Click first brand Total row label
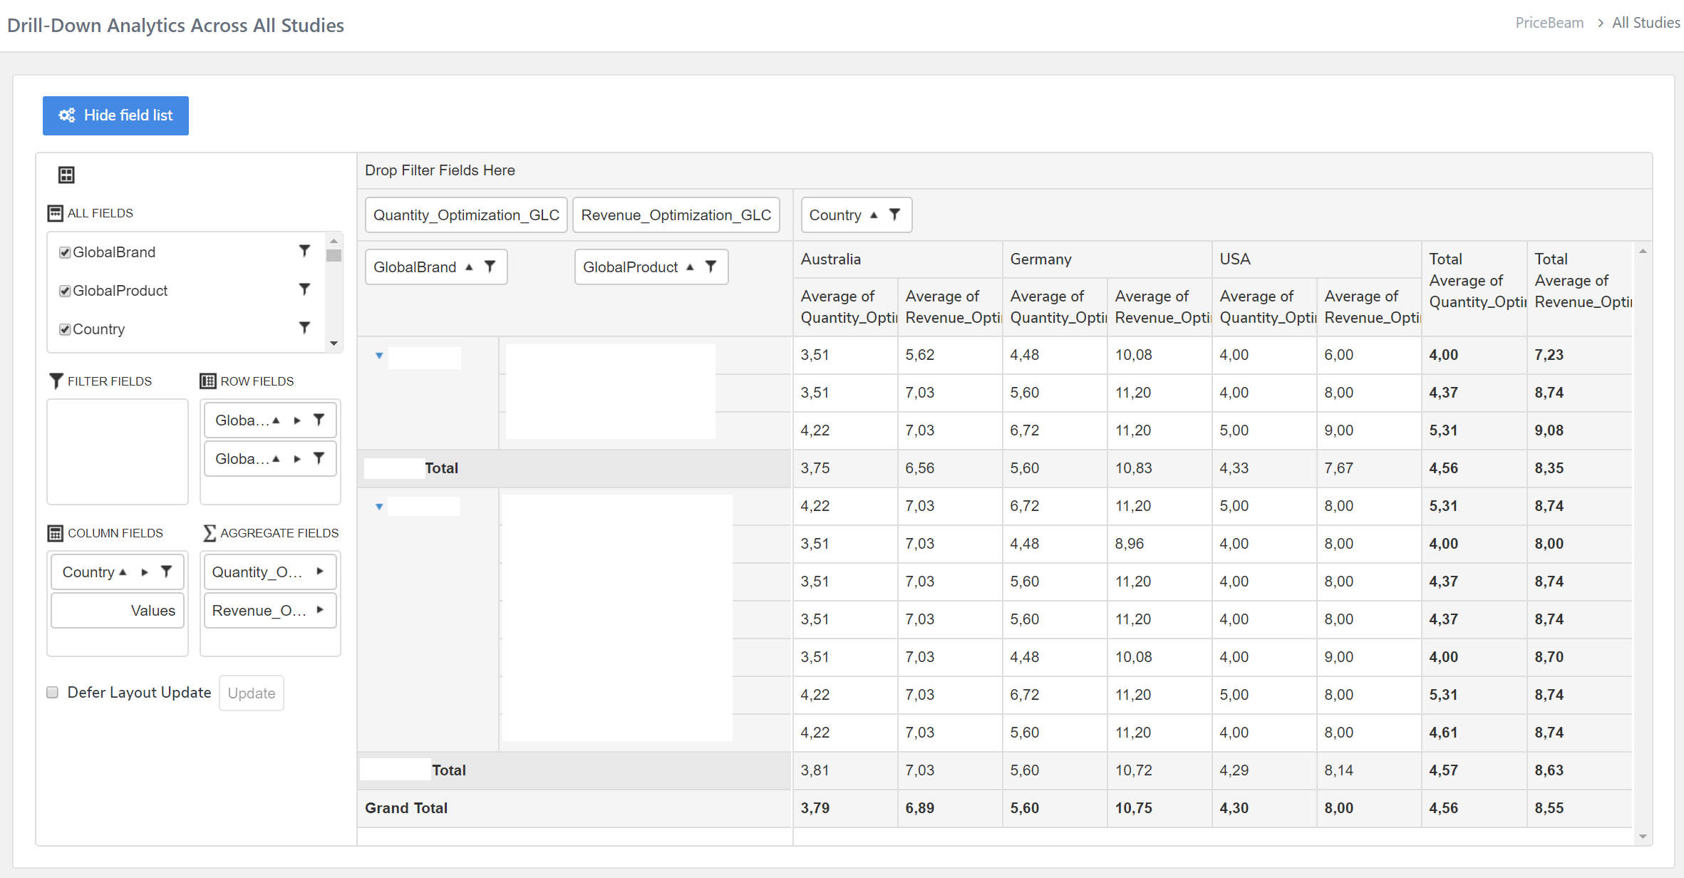The height and width of the screenshot is (878, 1684). 442,468
